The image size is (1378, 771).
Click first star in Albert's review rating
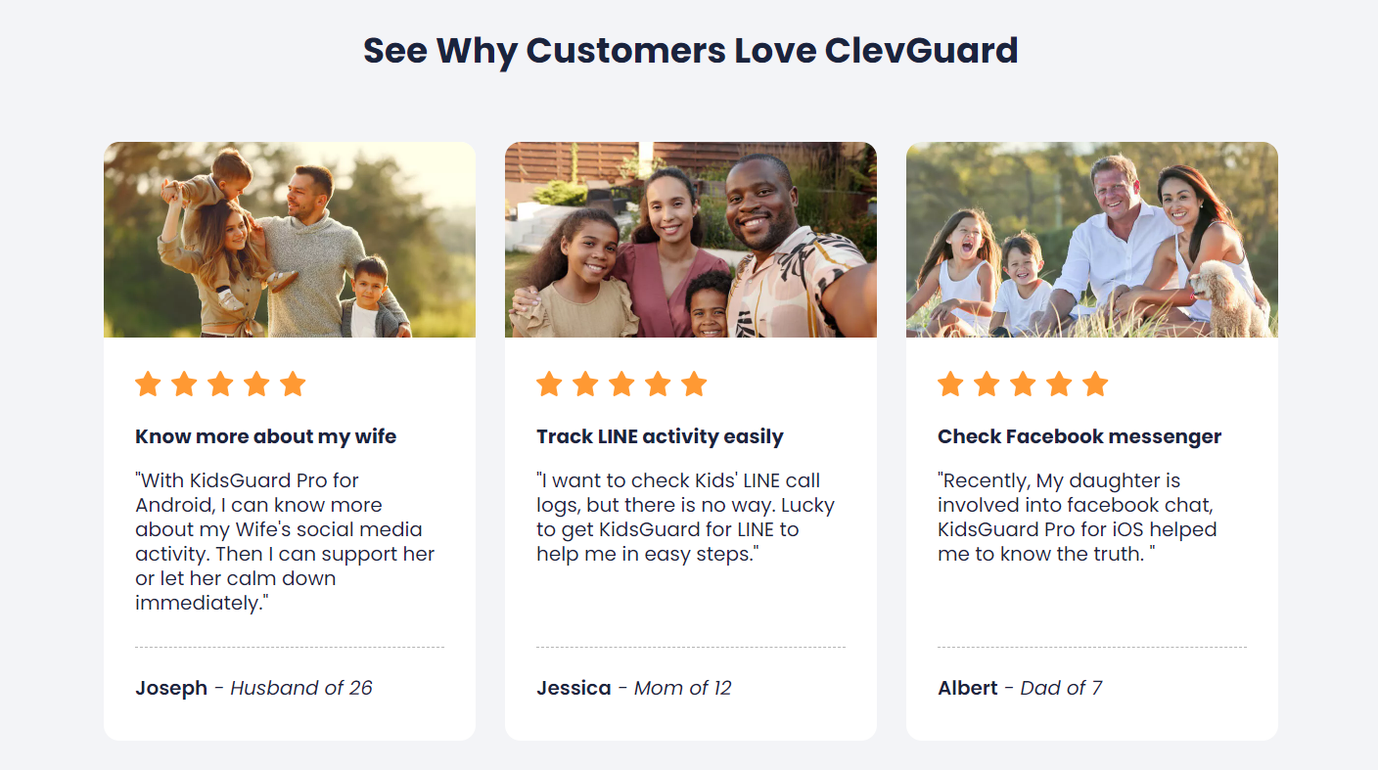[x=950, y=385]
